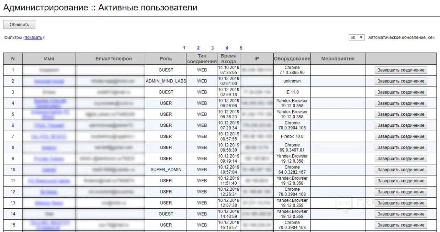Go to page 3 of results
The image size is (440, 232).
(213, 48)
